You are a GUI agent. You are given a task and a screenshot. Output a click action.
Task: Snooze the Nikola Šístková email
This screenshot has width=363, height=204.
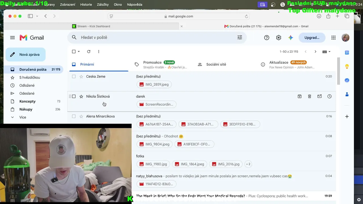click(x=330, y=96)
